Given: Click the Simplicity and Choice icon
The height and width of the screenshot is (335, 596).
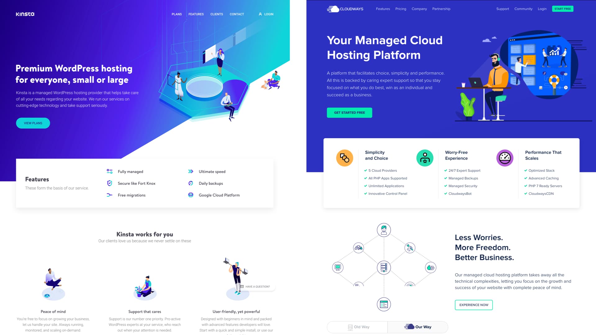Looking at the screenshot, I should 345,158.
